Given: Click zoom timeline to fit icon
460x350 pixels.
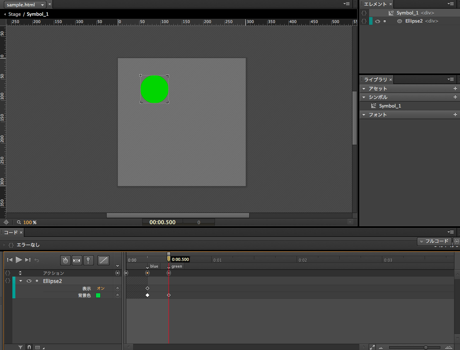Looking at the screenshot, I should coord(372,347).
